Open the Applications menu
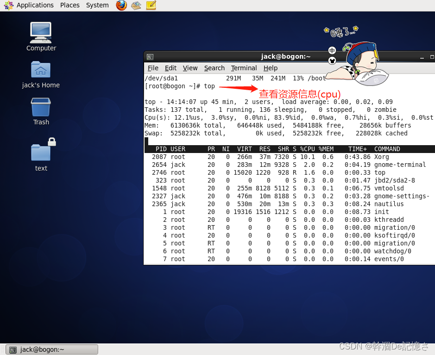 (x=35, y=5)
